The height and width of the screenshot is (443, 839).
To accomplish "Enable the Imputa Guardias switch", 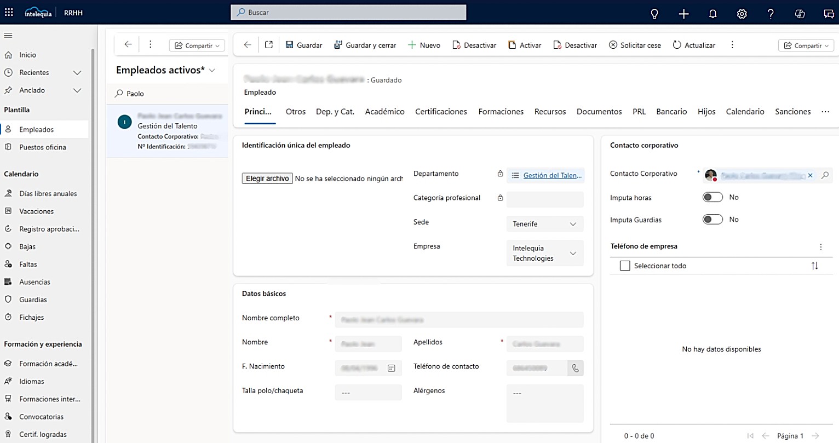I will (712, 218).
